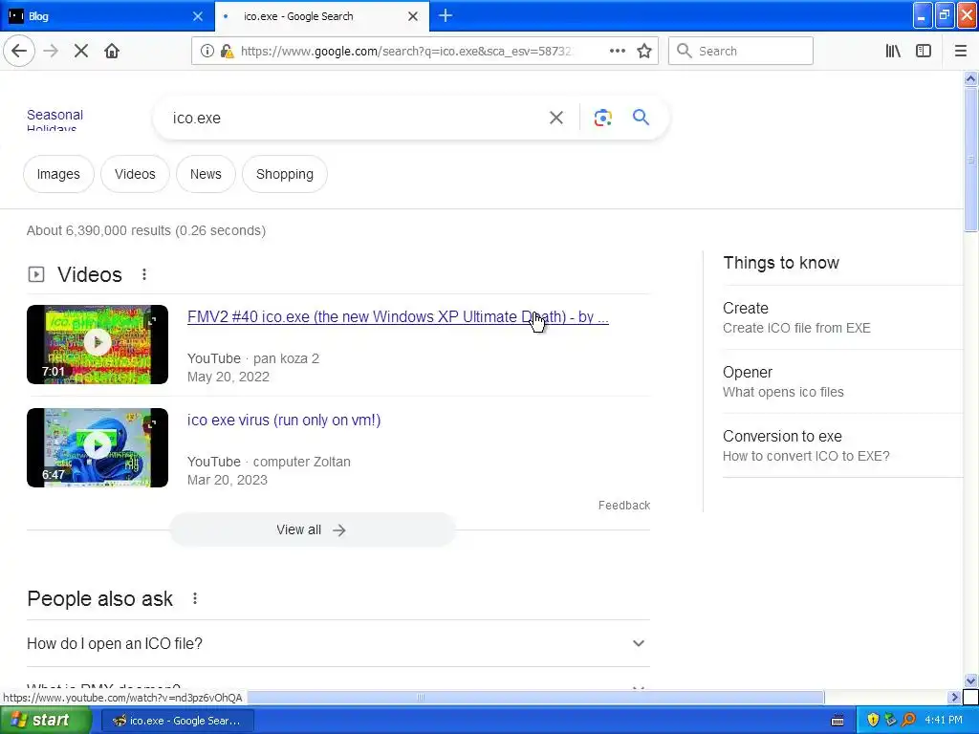Toggle the sidebar view icon

[924, 51]
